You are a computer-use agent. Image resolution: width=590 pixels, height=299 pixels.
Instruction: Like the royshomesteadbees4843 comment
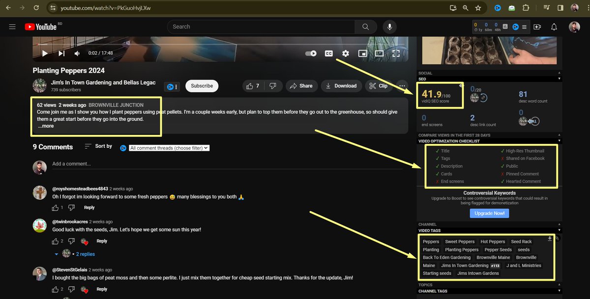pyautogui.click(x=56, y=208)
